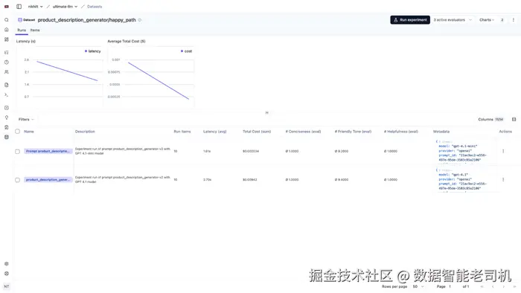Open Support help icon in sidebar
Screen dimensions: 521x293
point(6,274)
